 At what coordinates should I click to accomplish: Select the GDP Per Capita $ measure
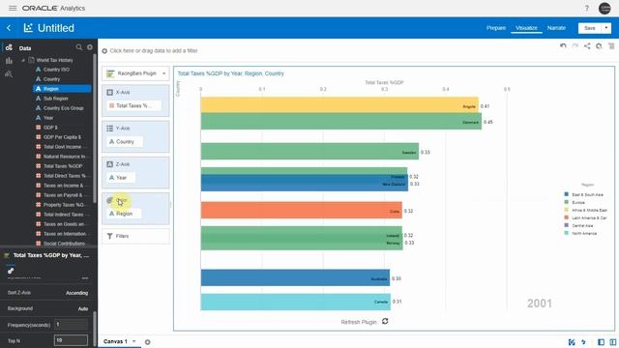coord(62,137)
